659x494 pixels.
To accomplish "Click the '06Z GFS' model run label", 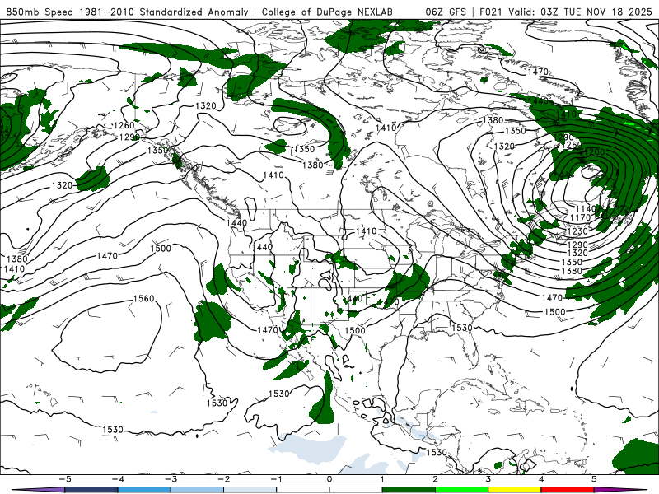I will tap(446, 12).
